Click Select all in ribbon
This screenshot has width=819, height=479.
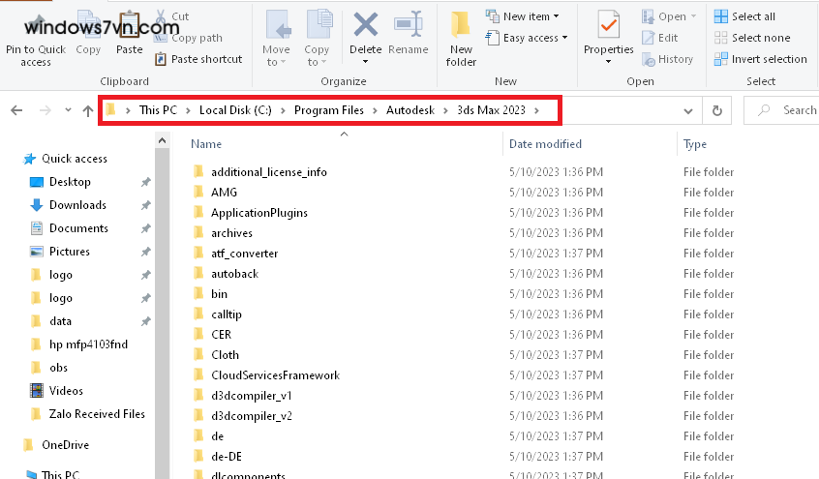[752, 16]
